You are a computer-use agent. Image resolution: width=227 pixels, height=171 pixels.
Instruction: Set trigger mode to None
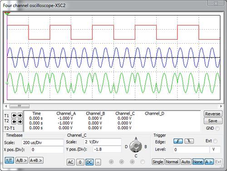(198, 162)
